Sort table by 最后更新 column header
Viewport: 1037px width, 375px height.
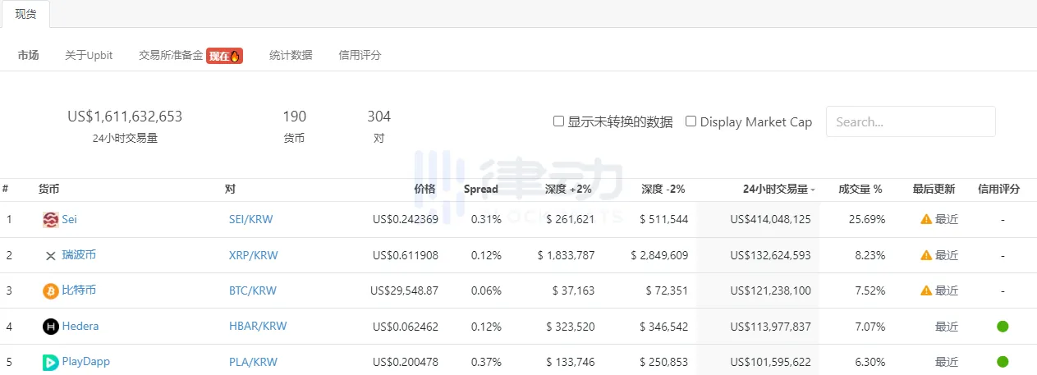tap(934, 189)
